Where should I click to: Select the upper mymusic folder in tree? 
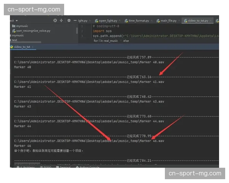21,26
